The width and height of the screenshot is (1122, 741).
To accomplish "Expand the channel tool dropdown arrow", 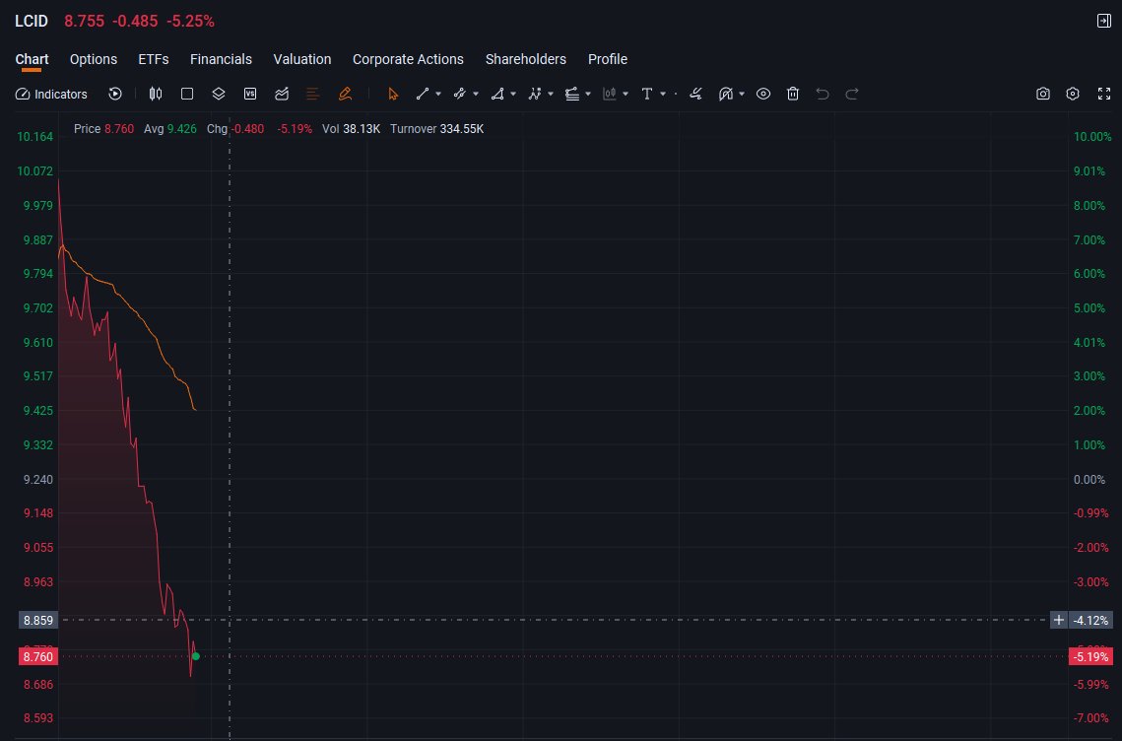I will pos(476,94).
